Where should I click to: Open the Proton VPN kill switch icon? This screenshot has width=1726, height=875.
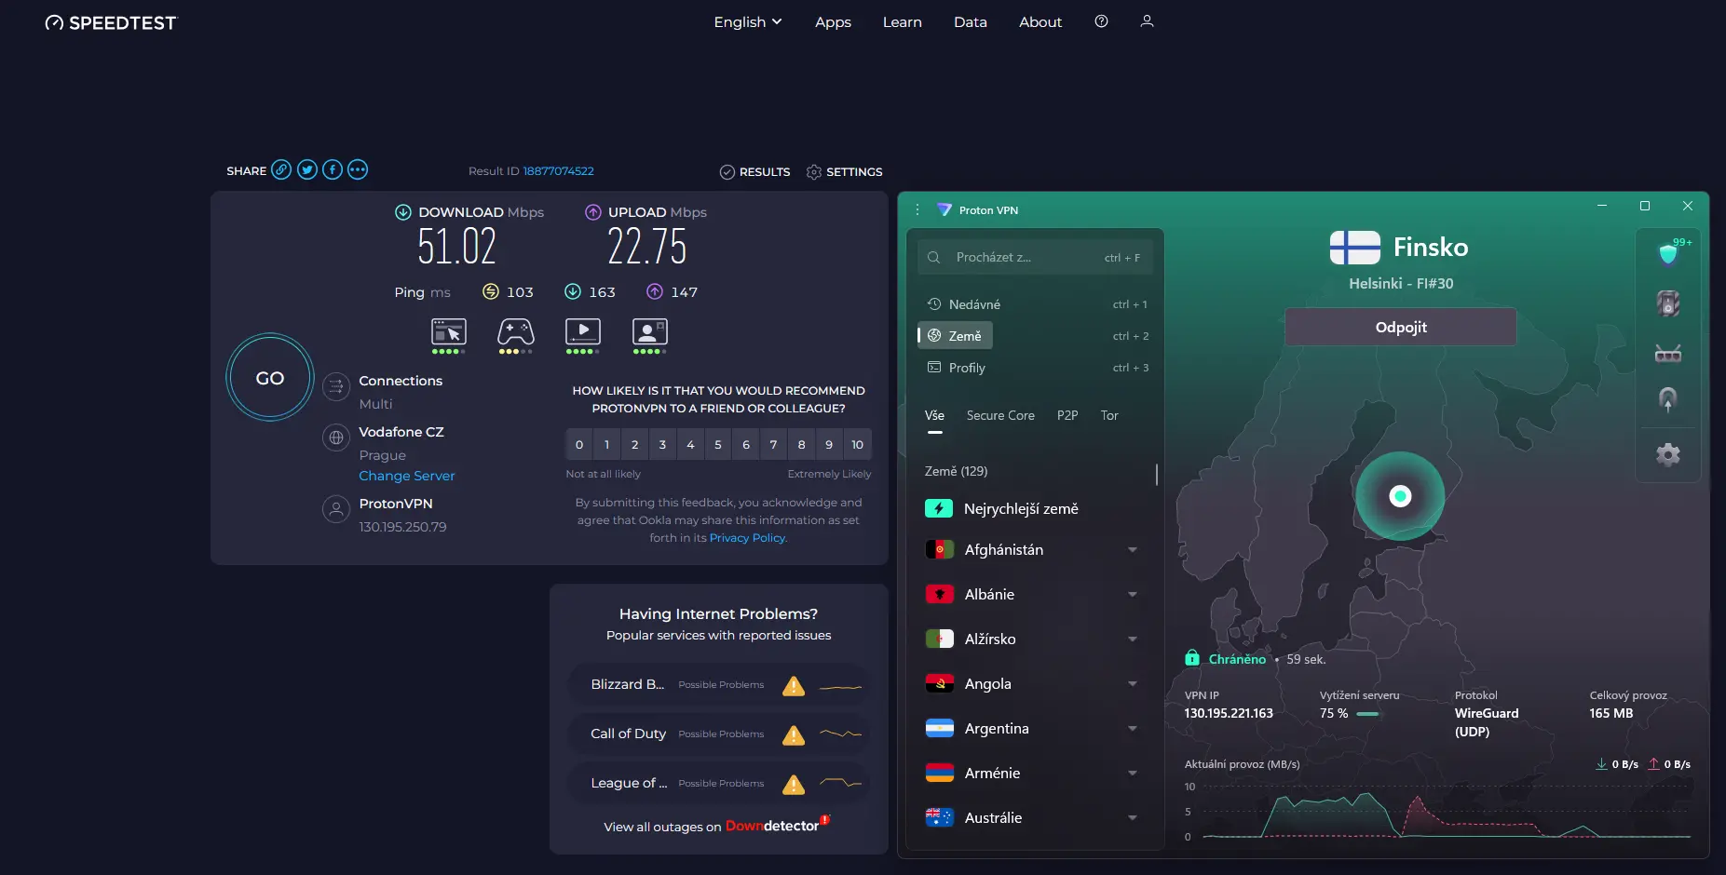(x=1667, y=303)
